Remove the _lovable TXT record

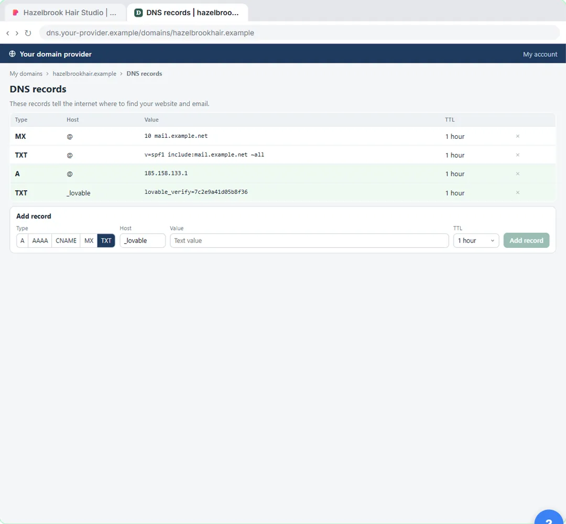tap(518, 192)
